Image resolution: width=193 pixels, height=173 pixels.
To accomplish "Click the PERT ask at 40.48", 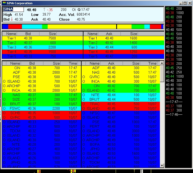I will (x=121, y=126).
